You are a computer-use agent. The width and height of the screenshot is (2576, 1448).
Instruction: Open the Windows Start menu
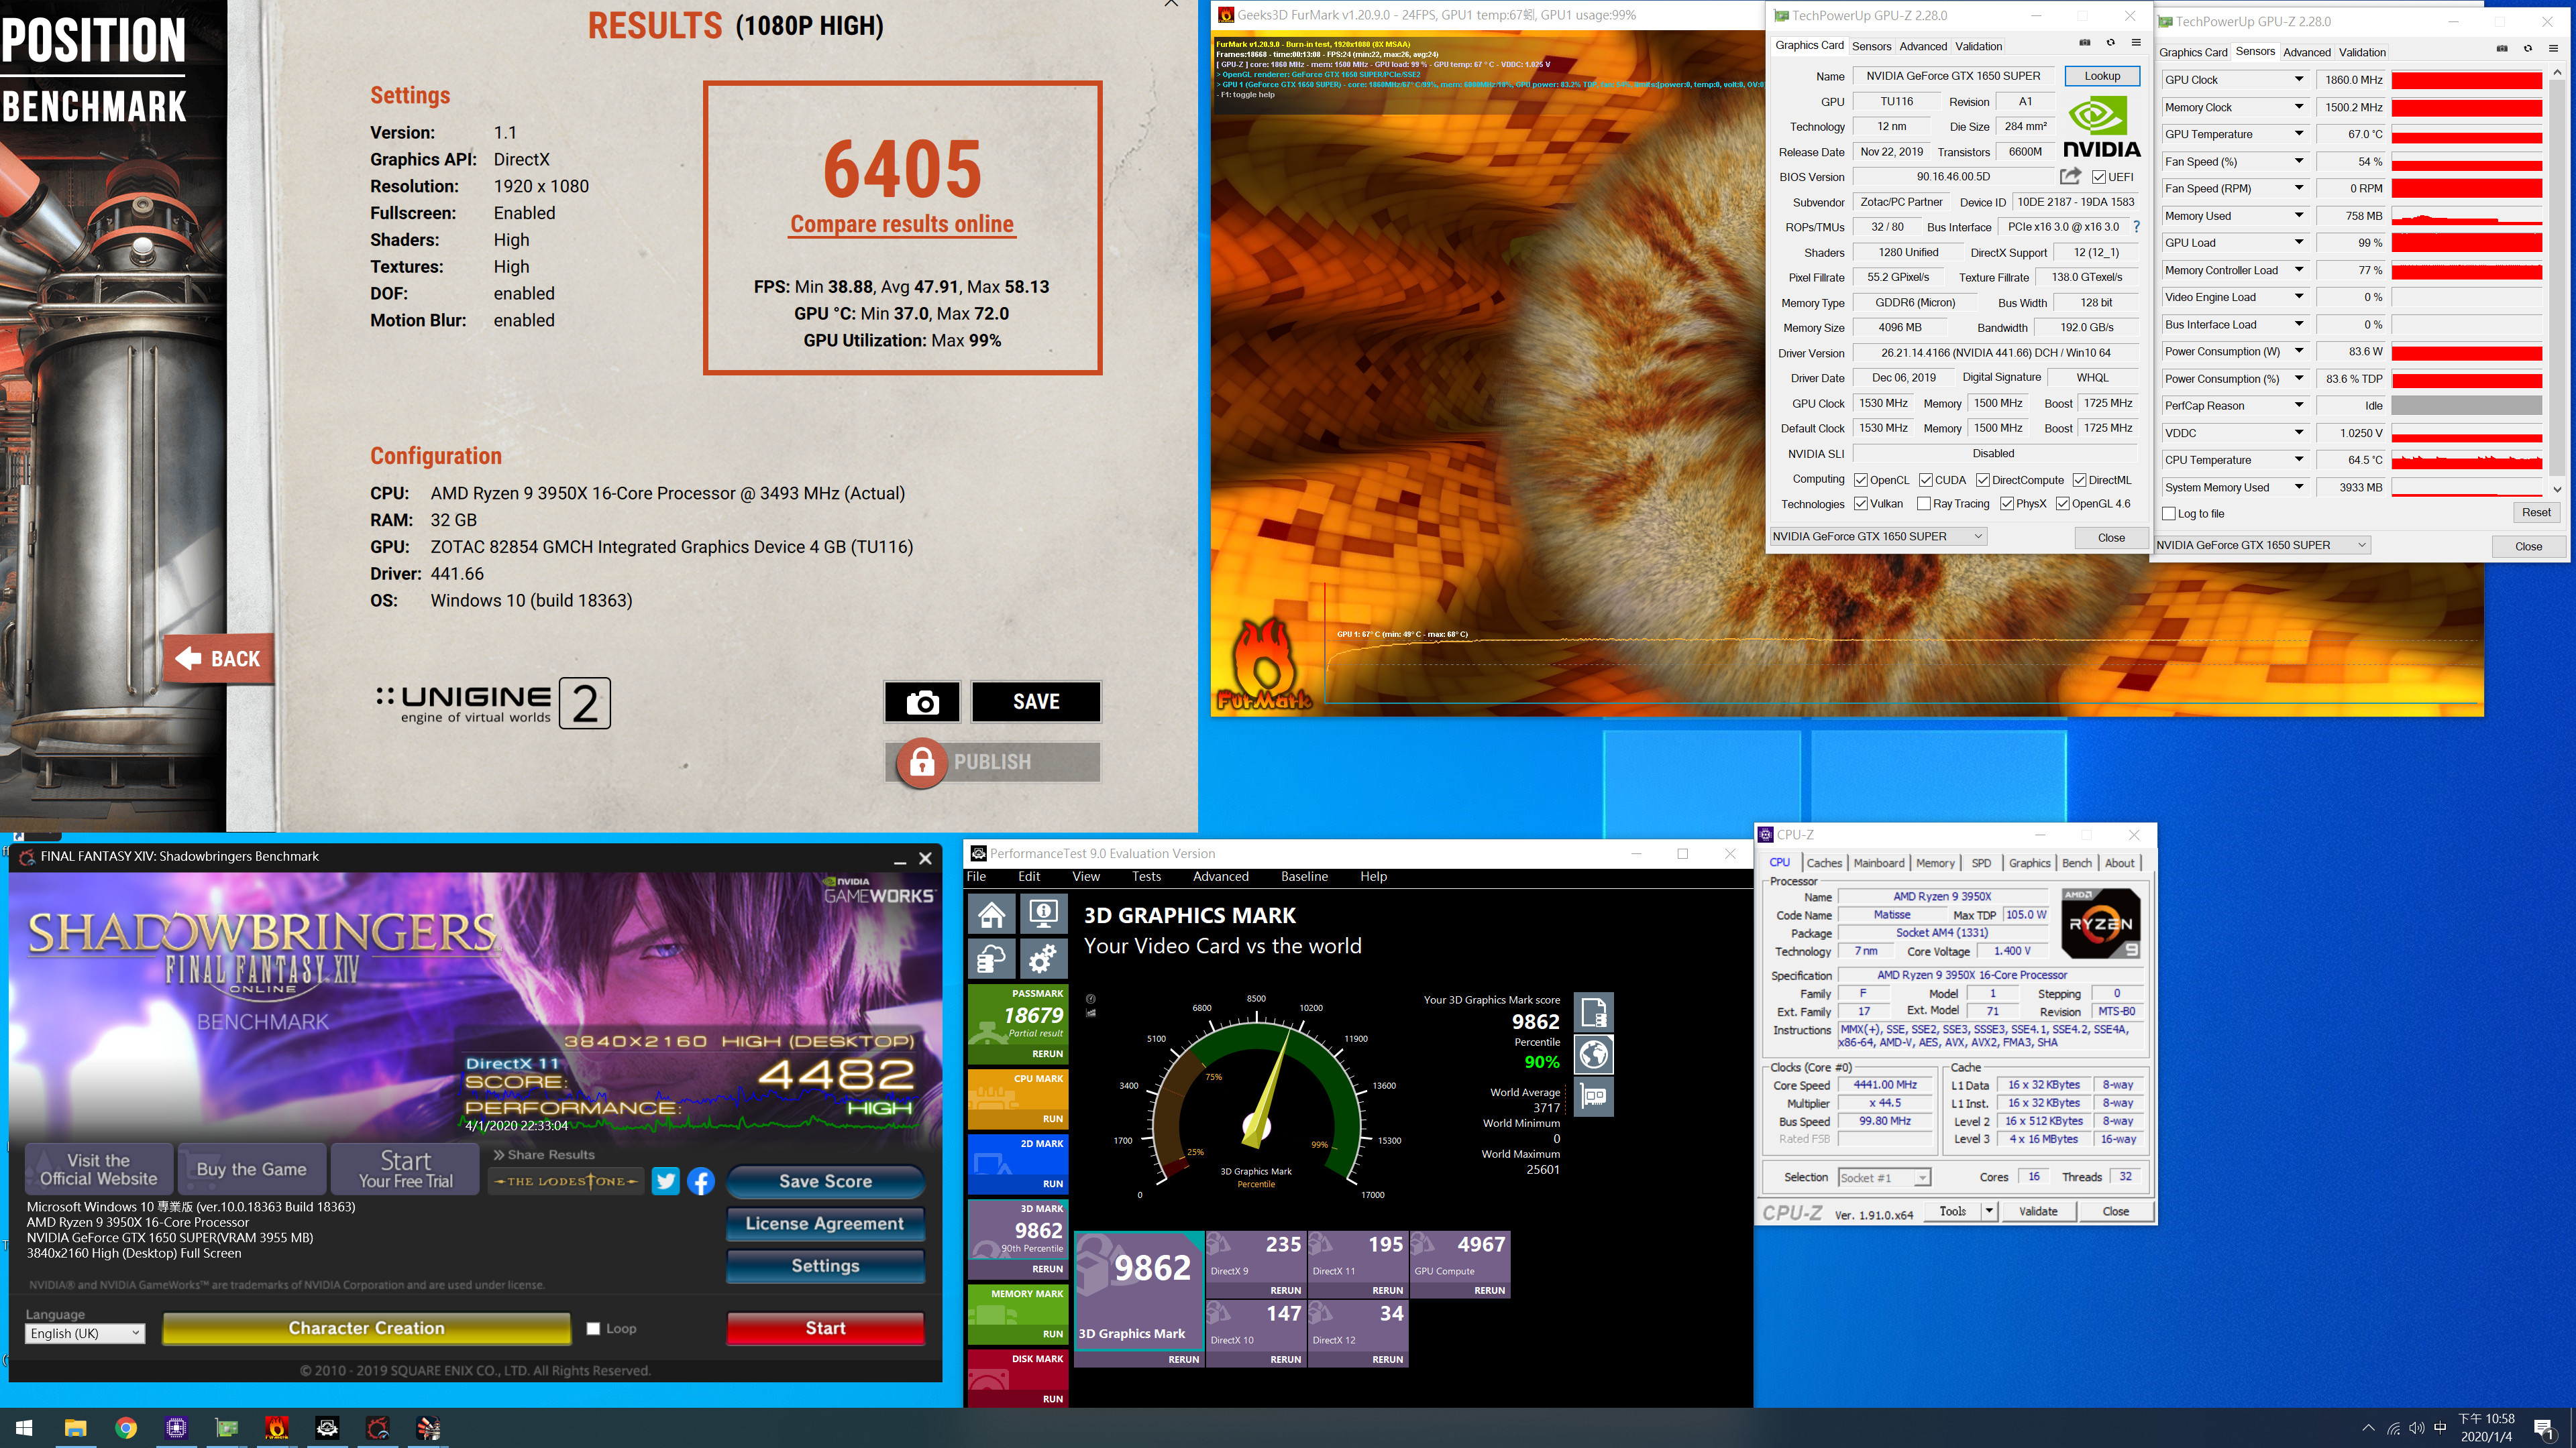25,1428
